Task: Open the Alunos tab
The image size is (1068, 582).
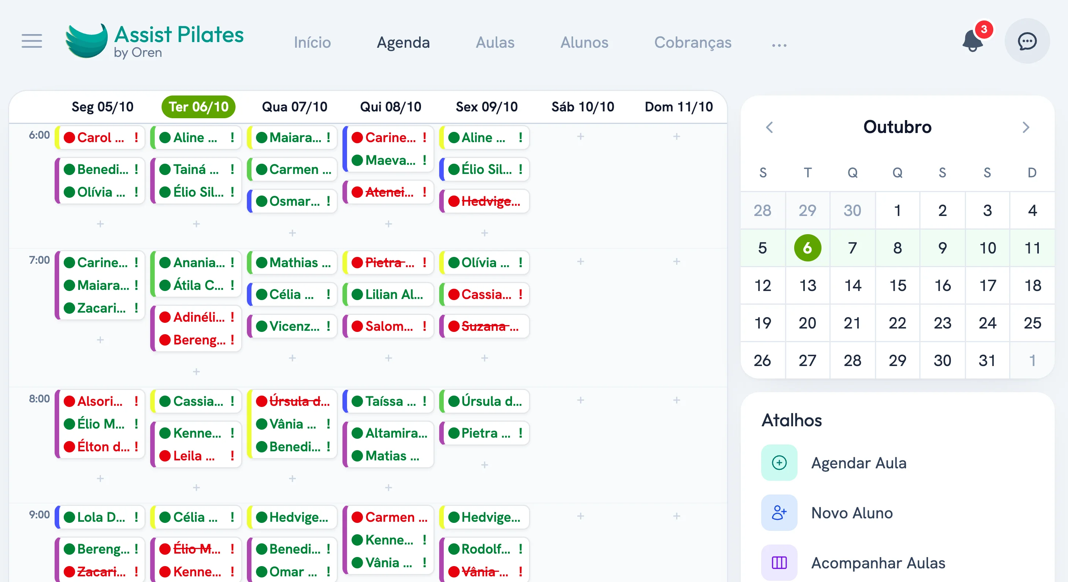Action: pyautogui.click(x=584, y=42)
